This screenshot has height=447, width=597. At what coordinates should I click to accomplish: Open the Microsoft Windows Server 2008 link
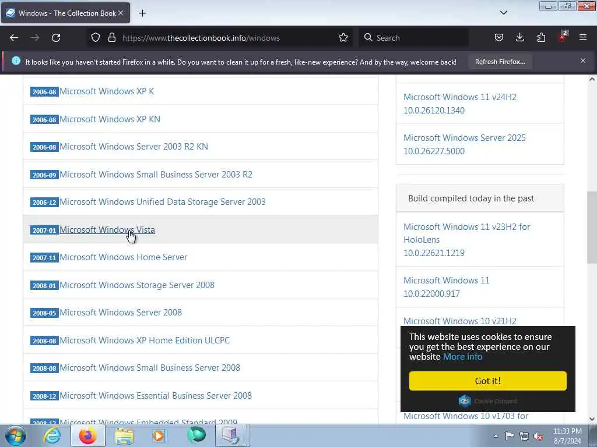(x=120, y=312)
